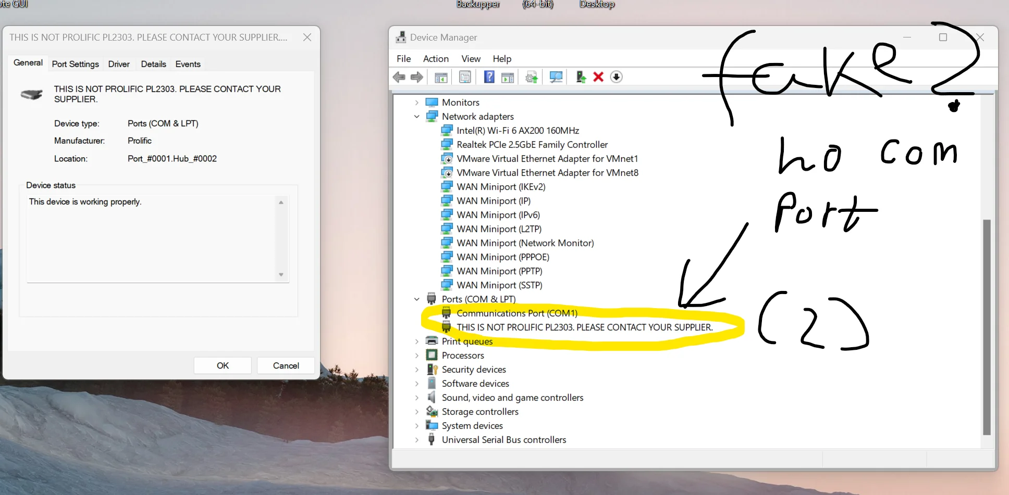Open the Action menu in Device Manager
This screenshot has width=1009, height=495.
(436, 59)
